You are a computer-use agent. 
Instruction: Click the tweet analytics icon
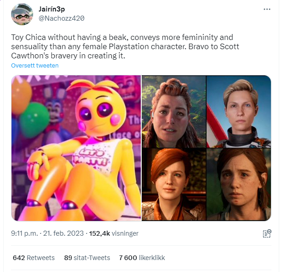(267, 233)
